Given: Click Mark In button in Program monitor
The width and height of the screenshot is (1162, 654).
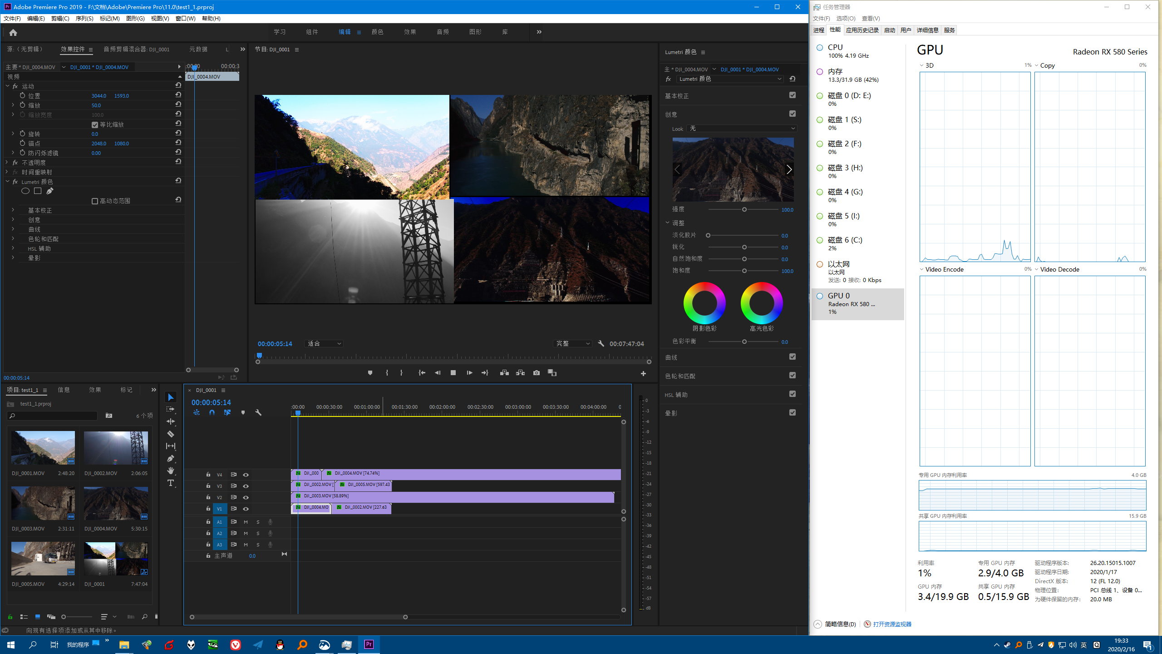Looking at the screenshot, I should (x=387, y=373).
